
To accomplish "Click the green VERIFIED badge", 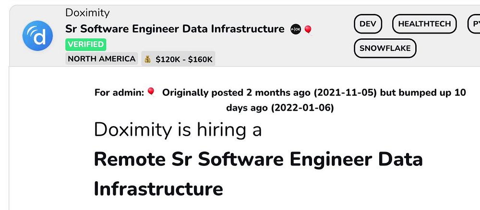I will [x=85, y=45].
